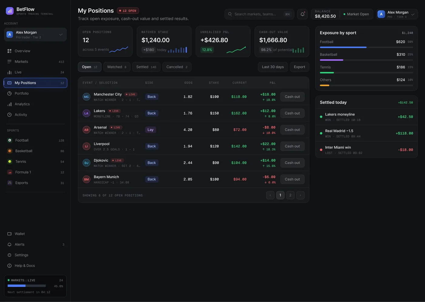The width and height of the screenshot is (425, 302).
Task: Go to the next page of positions
Action: pyautogui.click(x=300, y=195)
